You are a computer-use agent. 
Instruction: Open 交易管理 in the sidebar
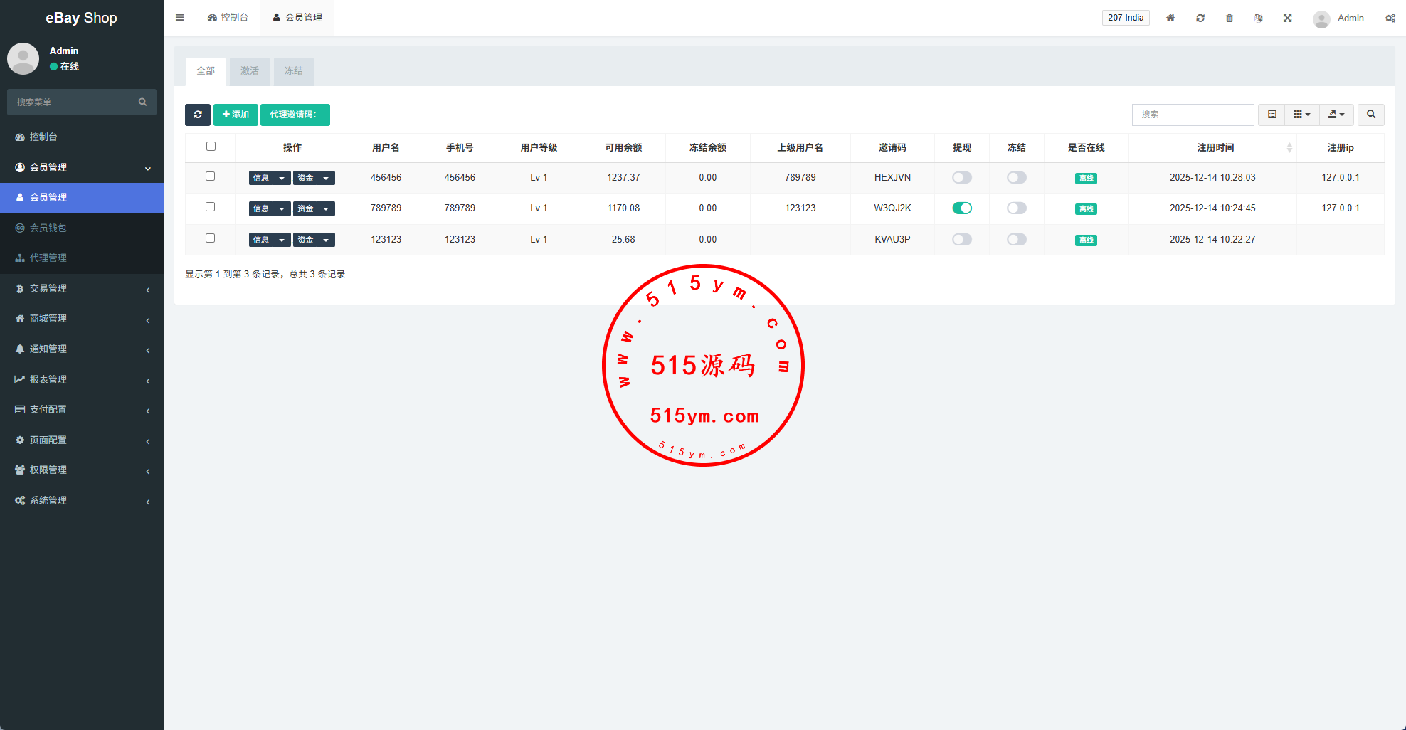coord(82,288)
